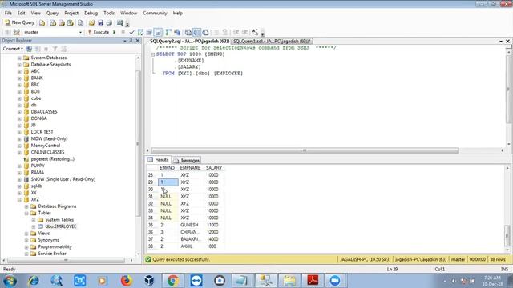Open the Query Options icon

click(150, 32)
